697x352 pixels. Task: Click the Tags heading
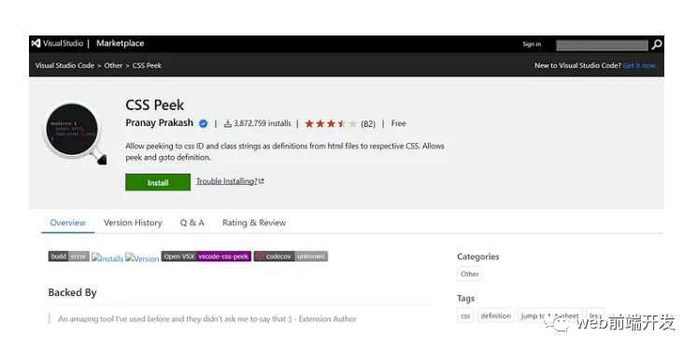pyautogui.click(x=466, y=298)
